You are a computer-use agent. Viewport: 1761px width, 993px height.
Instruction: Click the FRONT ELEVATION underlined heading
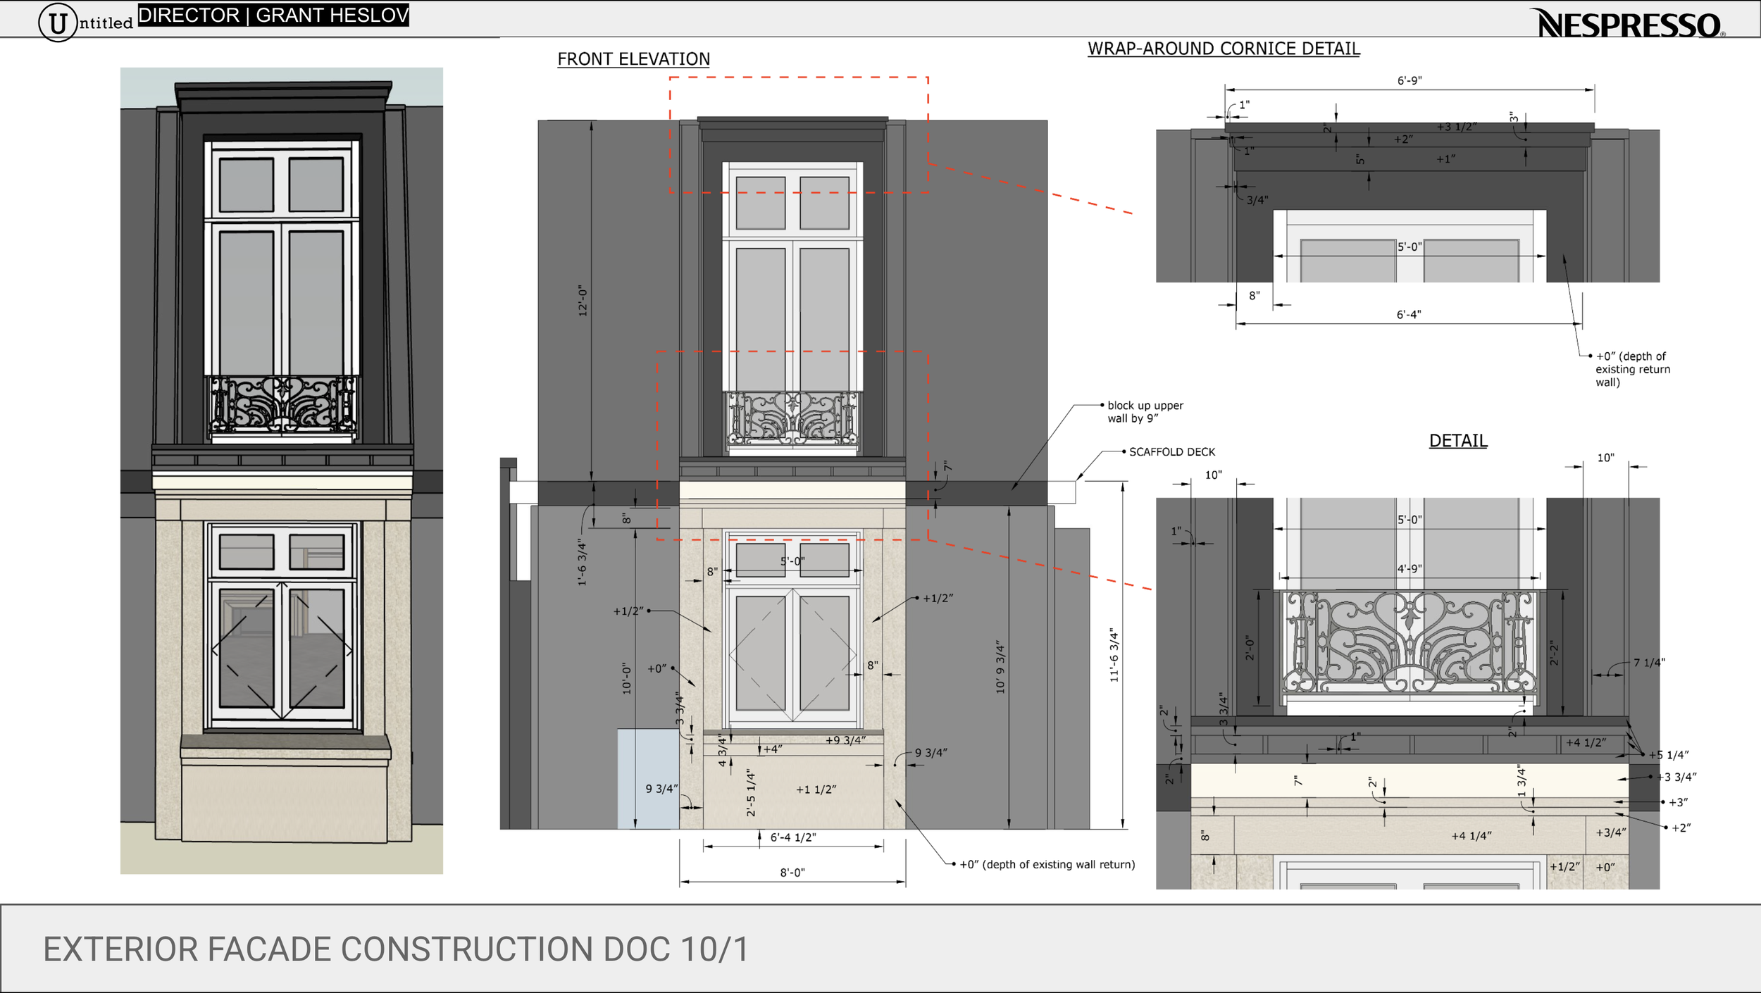coord(633,59)
